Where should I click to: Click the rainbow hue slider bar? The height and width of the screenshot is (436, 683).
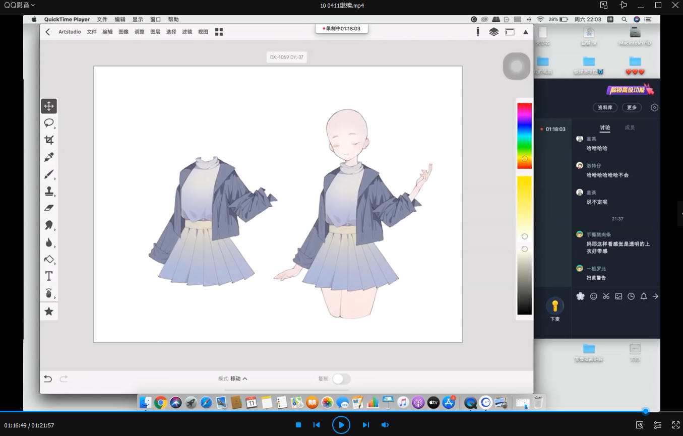pyautogui.click(x=524, y=136)
